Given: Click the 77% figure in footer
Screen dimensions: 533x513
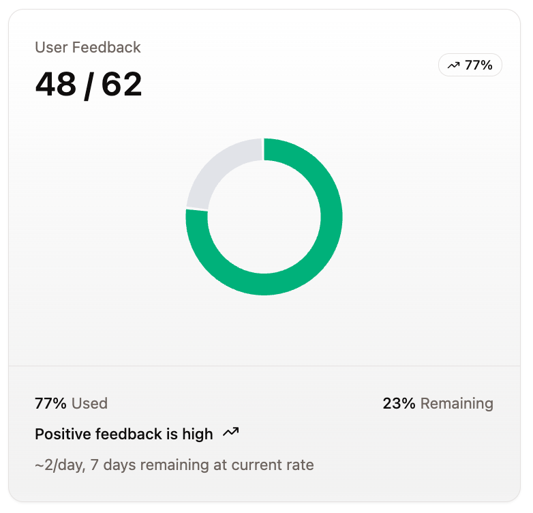Looking at the screenshot, I should [x=50, y=403].
